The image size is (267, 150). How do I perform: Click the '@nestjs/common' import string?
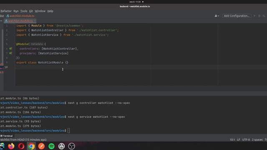click(x=69, y=26)
